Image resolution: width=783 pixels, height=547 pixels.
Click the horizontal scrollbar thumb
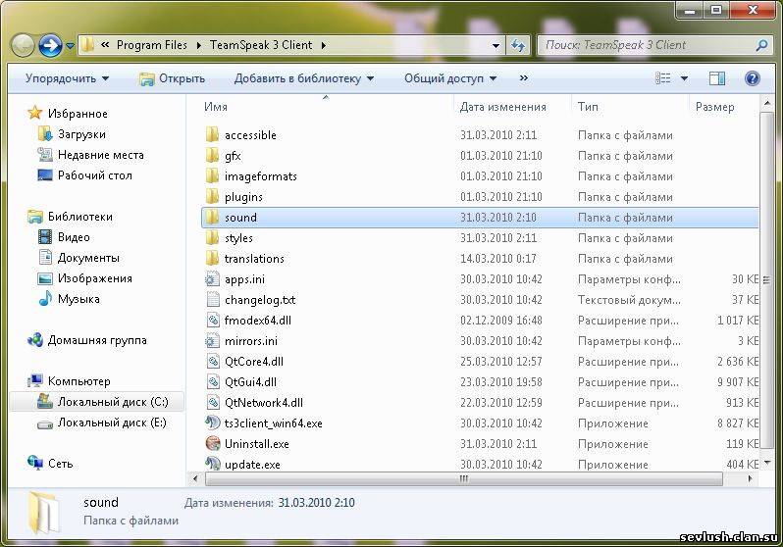point(464,479)
